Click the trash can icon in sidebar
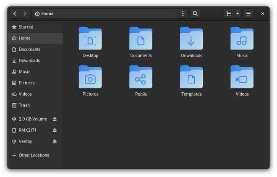 pos(14,105)
